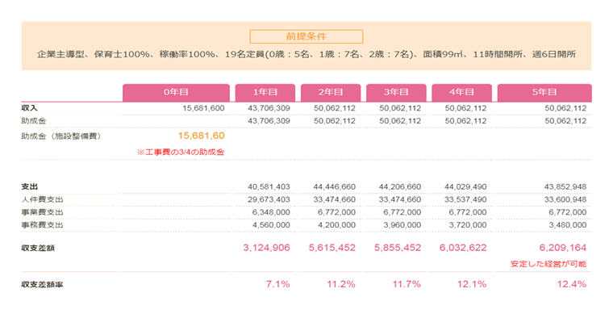Click the 安定した経営が可能 red note

(548, 264)
